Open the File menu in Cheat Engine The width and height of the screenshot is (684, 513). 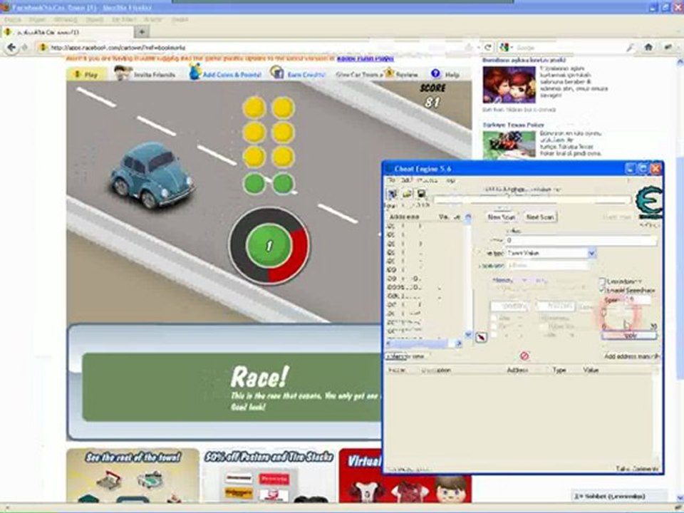tap(391, 180)
